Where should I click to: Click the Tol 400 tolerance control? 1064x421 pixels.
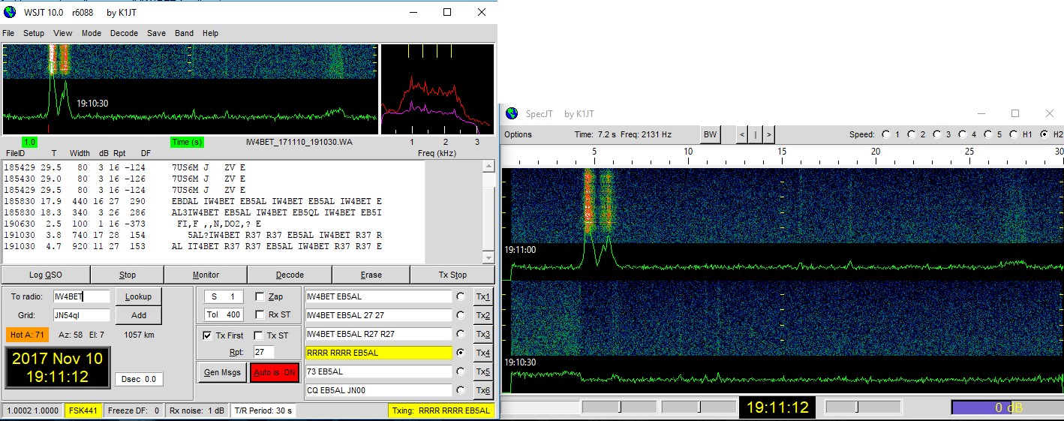[223, 314]
